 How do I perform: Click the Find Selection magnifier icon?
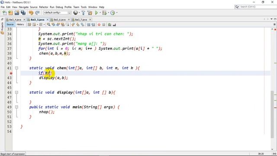coord(48,25)
